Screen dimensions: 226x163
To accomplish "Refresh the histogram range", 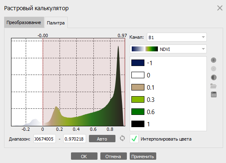I will [x=122, y=139].
